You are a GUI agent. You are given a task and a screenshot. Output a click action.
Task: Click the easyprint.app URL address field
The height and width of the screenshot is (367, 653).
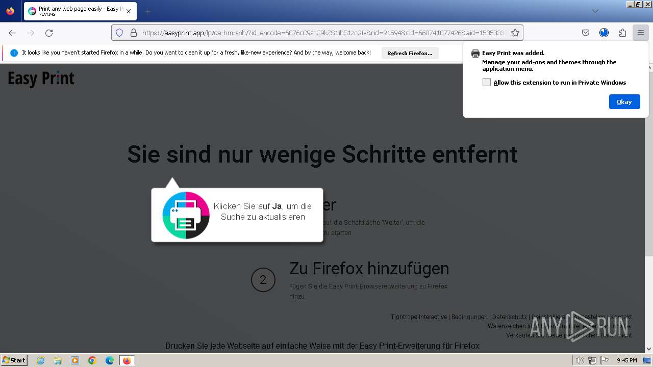[x=324, y=33]
